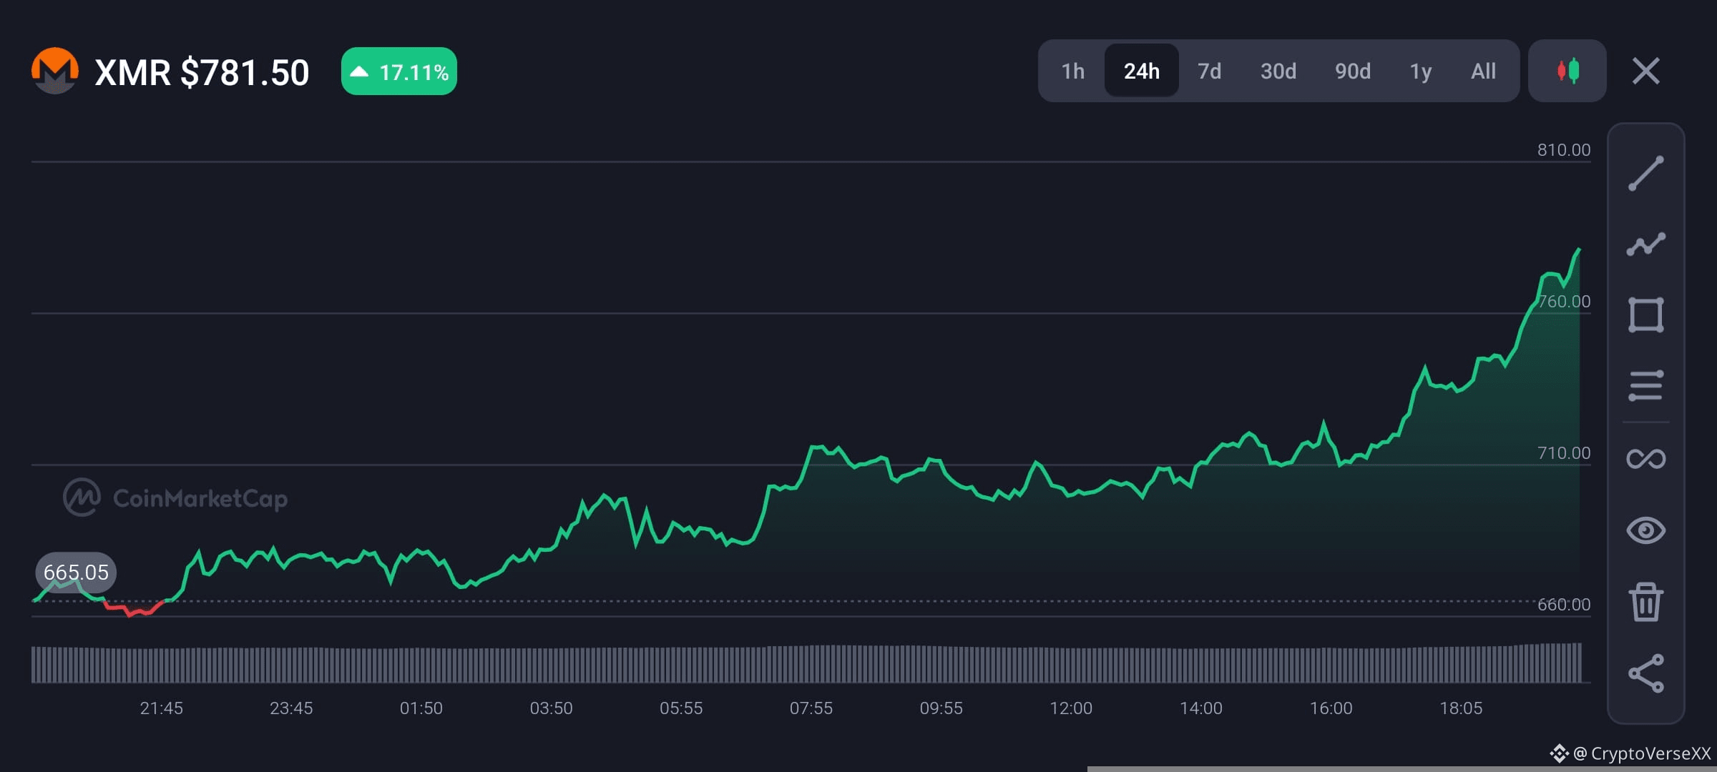View the 90d chart range

coord(1352,71)
